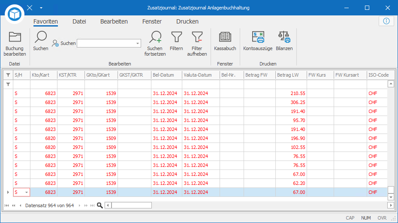
Task: Click GKto 1509 in the 196.90 row
Action: (101, 138)
